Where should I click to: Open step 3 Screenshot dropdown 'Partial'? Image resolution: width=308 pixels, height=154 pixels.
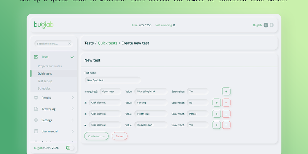click(x=198, y=114)
